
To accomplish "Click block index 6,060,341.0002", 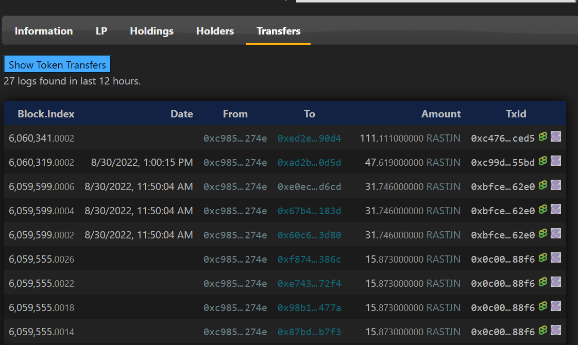I will click(41, 138).
